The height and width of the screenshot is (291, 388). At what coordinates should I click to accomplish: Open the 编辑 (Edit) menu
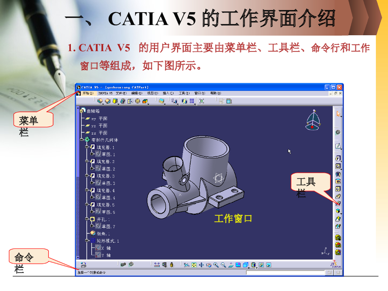tap(136, 93)
